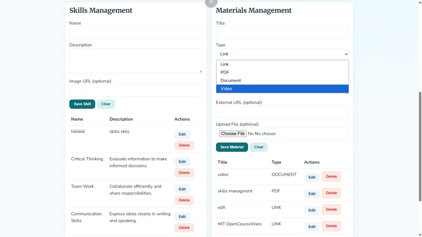Edit the MIT OpenCourseWare material

pos(312,226)
